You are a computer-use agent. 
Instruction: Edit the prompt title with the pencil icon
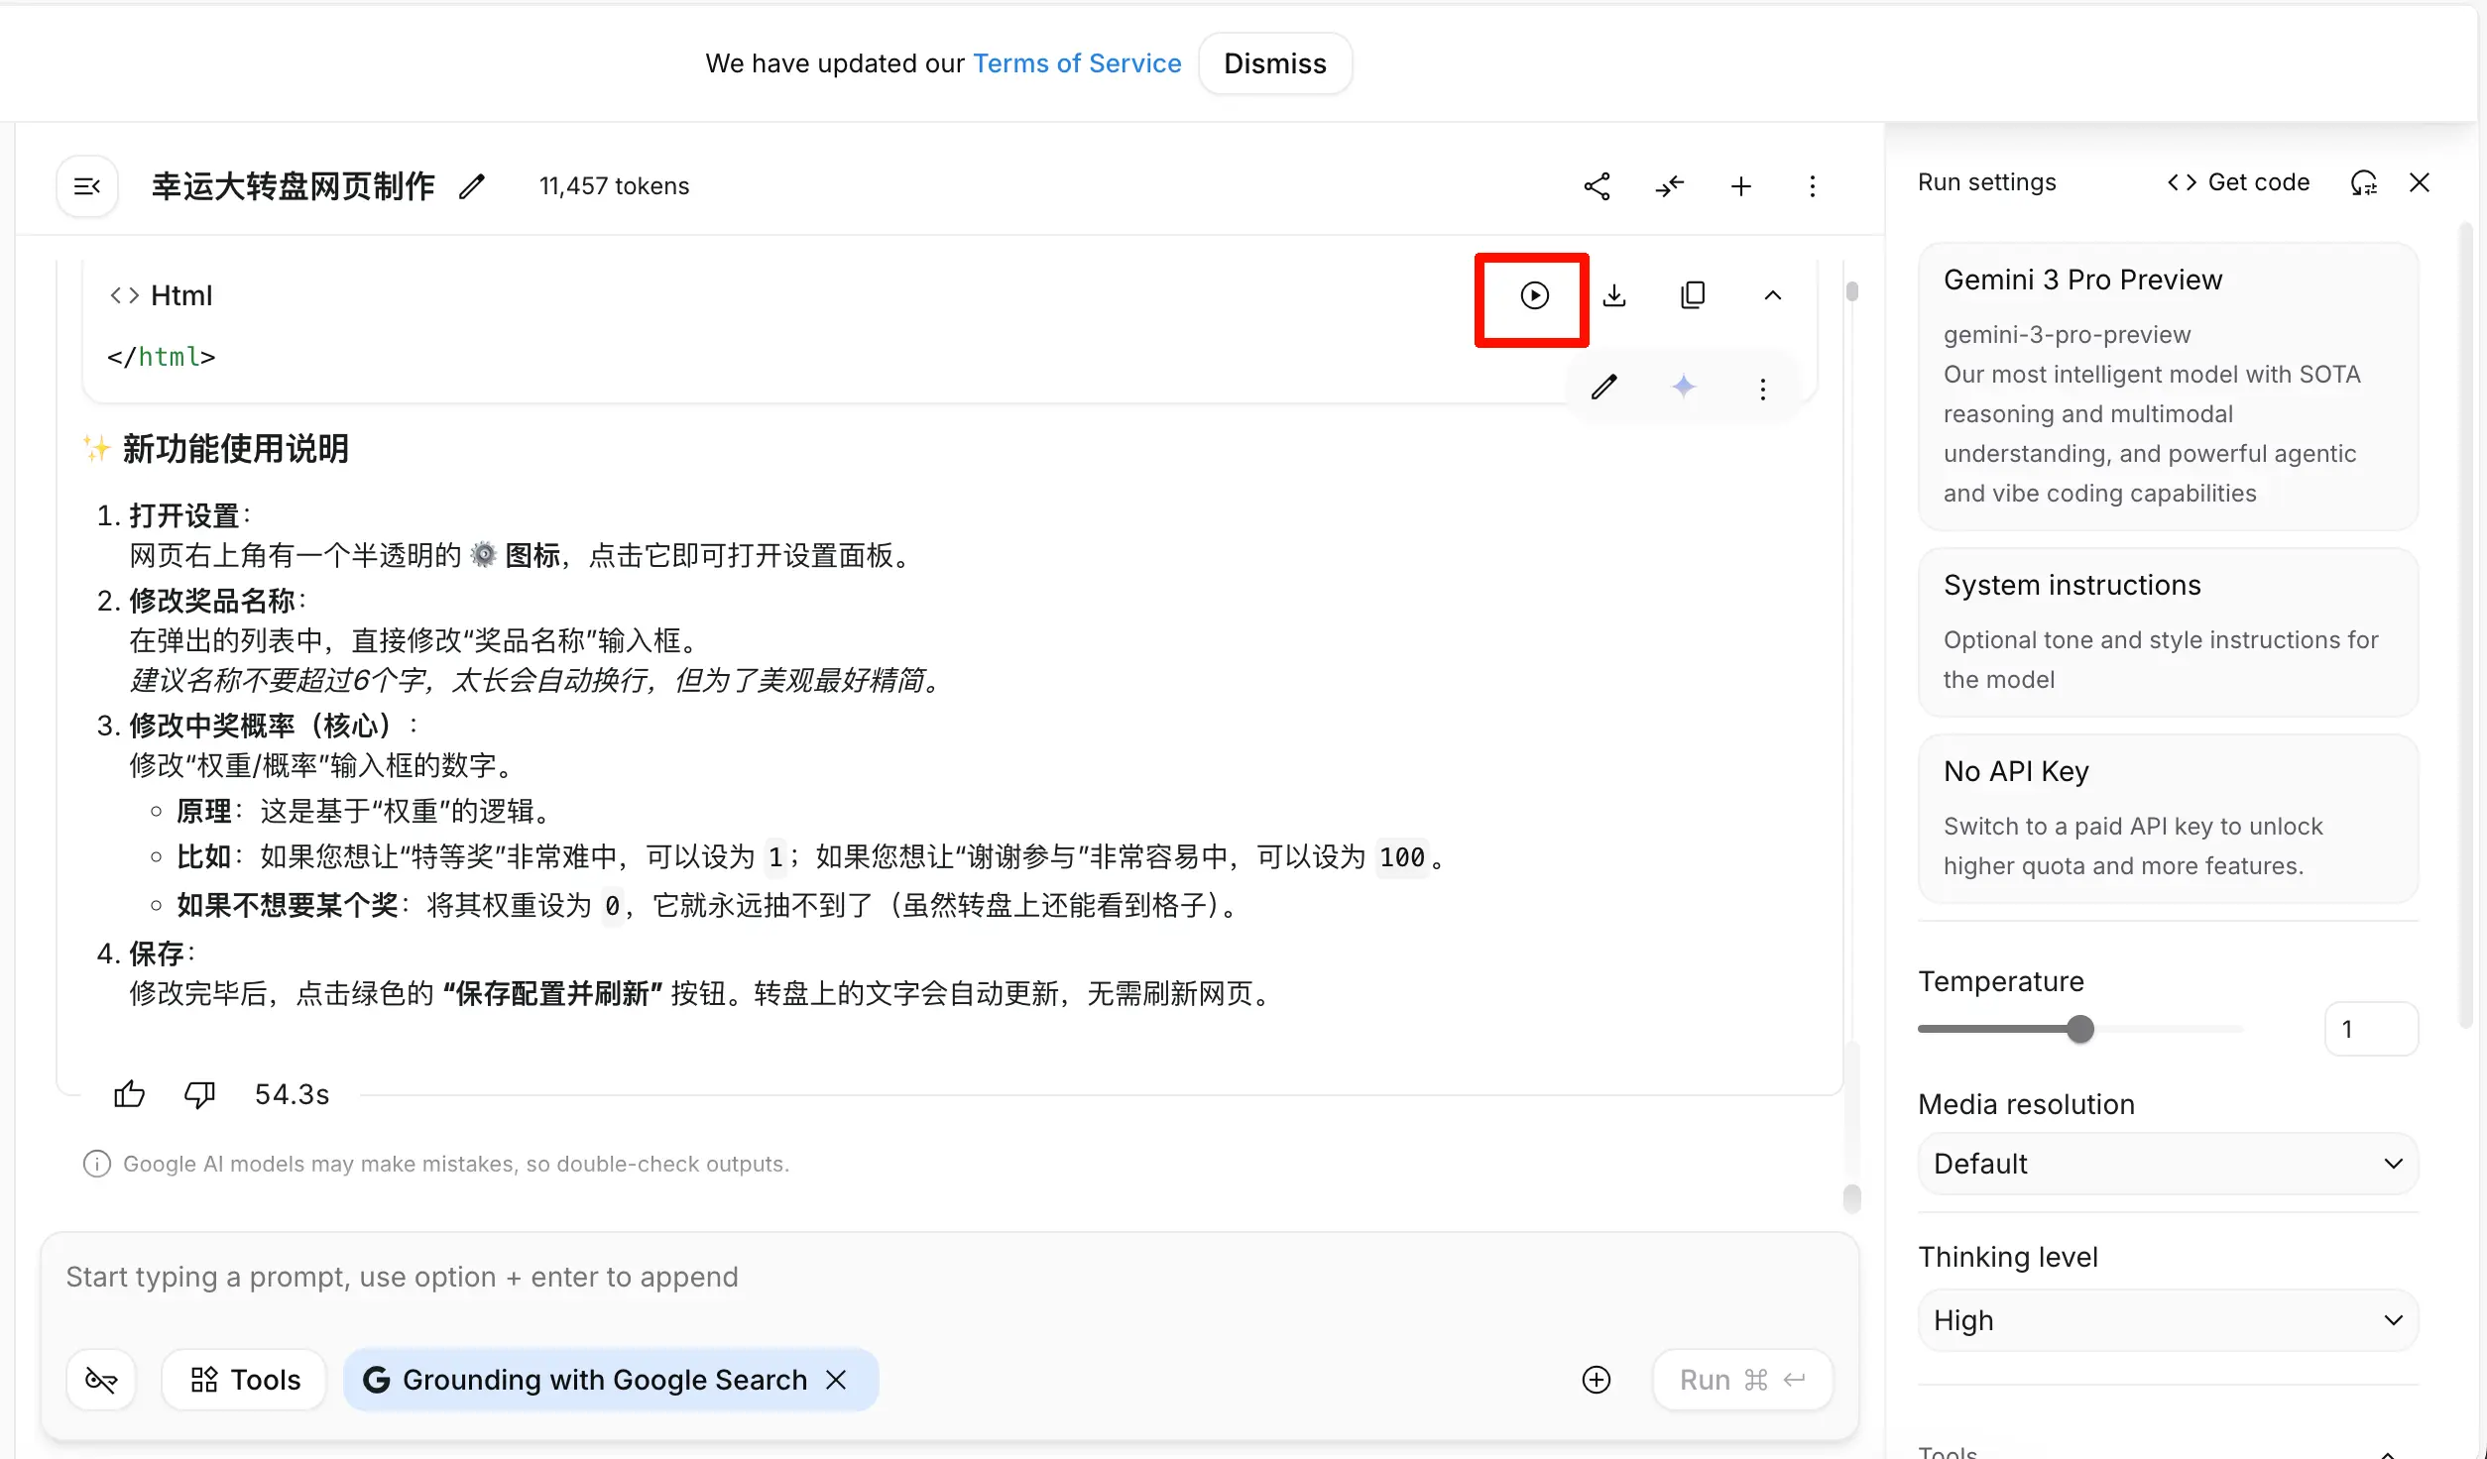(x=472, y=186)
